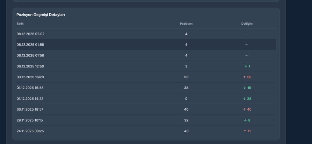This screenshot has width=312, height=144.
Task: Click the Pozisyon Geçmişi Detayları heading
Action: (41, 15)
